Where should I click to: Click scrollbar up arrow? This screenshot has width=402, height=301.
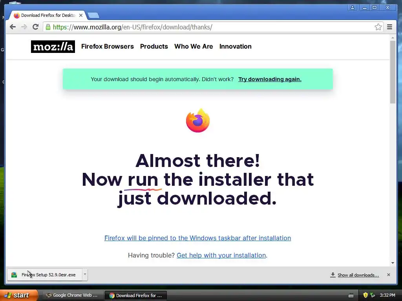(x=393, y=38)
